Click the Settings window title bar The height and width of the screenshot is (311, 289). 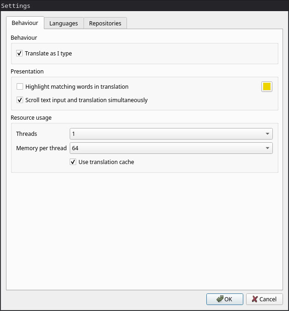point(144,6)
